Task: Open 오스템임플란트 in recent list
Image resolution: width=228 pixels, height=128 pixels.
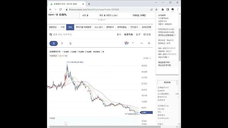Action: pyautogui.click(x=164, y=94)
